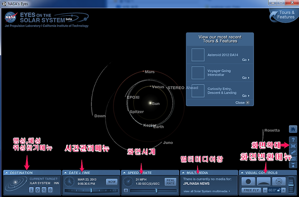The height and width of the screenshot is (197, 299).
Task: Select the STEREO Ahead label
Action: tap(183, 88)
